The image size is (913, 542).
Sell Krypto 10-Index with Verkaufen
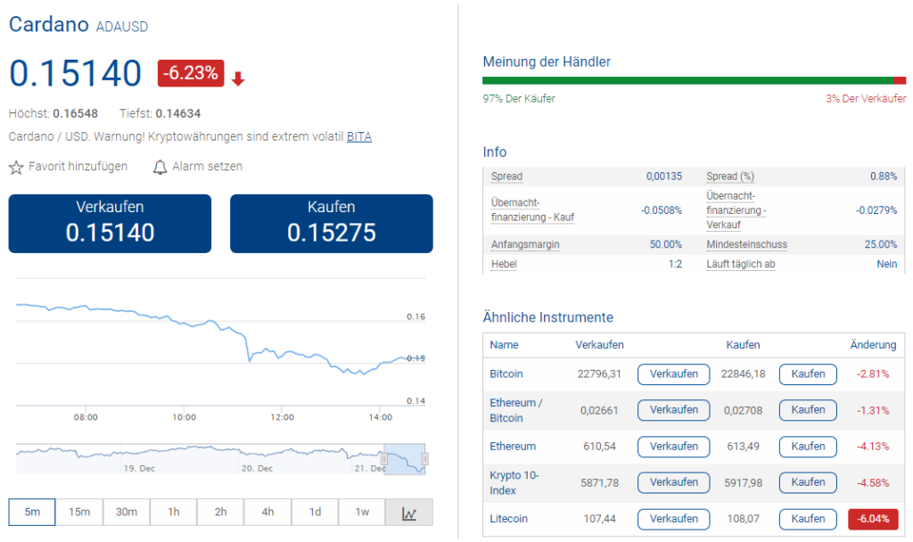(674, 482)
